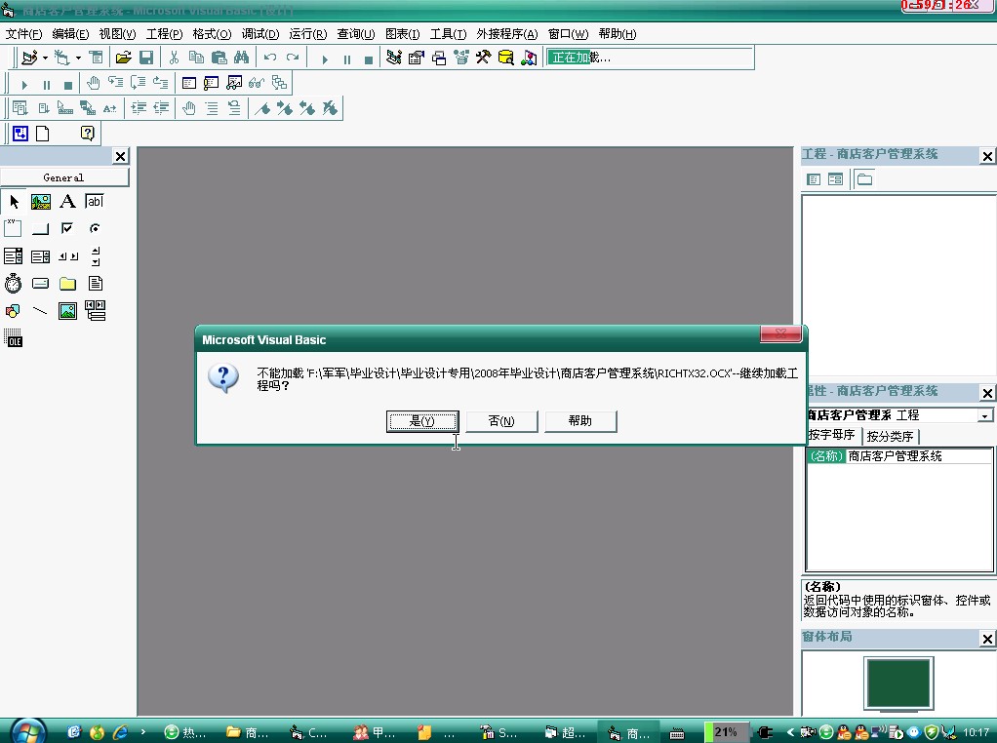Select the CheckBox control in the toolbox
The image size is (997, 743).
67,229
